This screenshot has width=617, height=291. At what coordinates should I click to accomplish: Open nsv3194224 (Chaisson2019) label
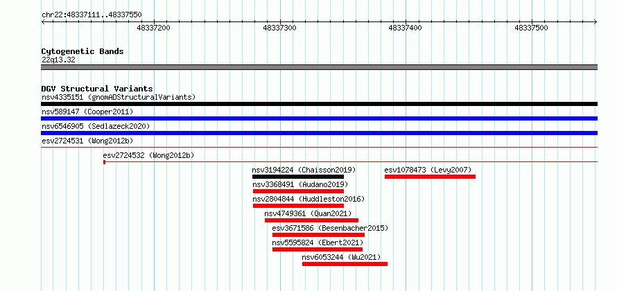(304, 170)
